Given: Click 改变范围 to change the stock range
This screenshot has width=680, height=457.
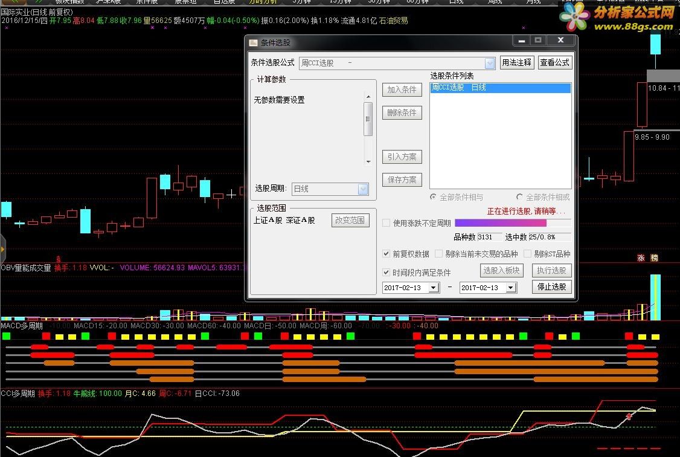Looking at the screenshot, I should pyautogui.click(x=350, y=221).
